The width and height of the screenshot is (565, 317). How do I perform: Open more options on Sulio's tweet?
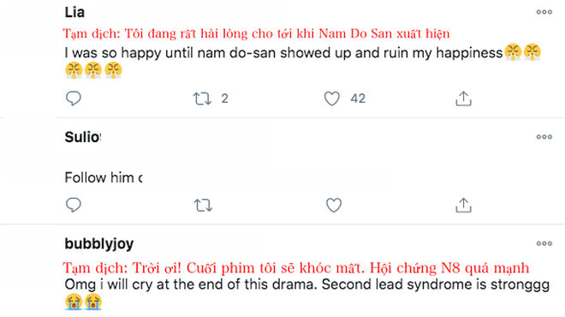click(544, 137)
